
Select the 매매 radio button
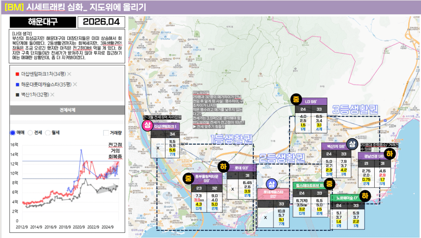click(x=13, y=133)
